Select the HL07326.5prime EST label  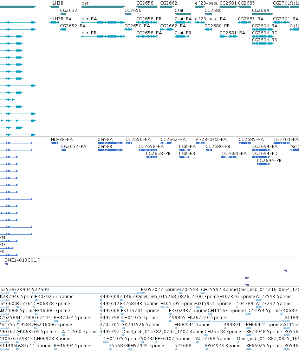point(237,296)
